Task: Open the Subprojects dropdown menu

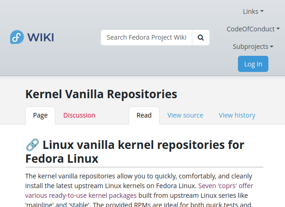Action: point(253,47)
